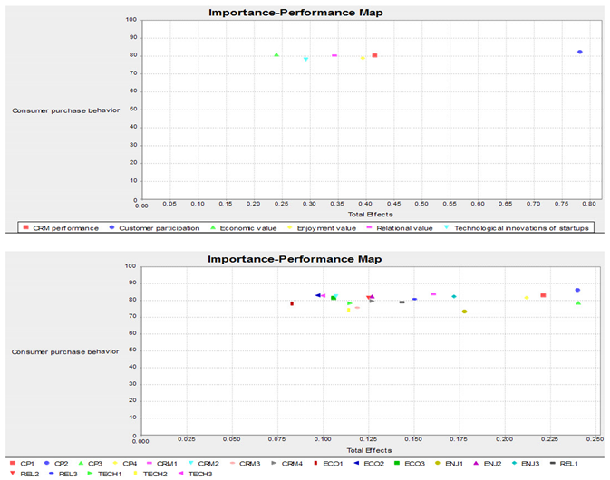610x480 pixels.
Task: Select the 'CRM1' legend label
Action: 167,464
